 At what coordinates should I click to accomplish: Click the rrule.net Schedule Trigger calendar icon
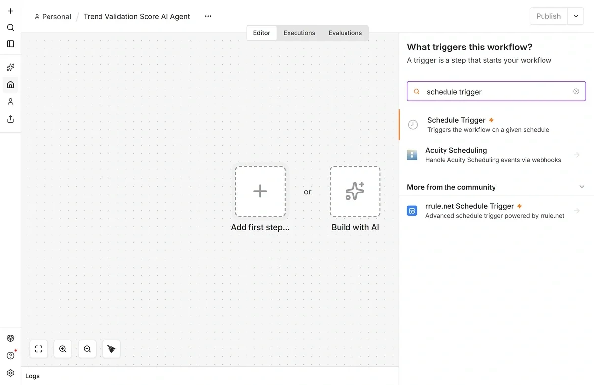[x=412, y=211]
